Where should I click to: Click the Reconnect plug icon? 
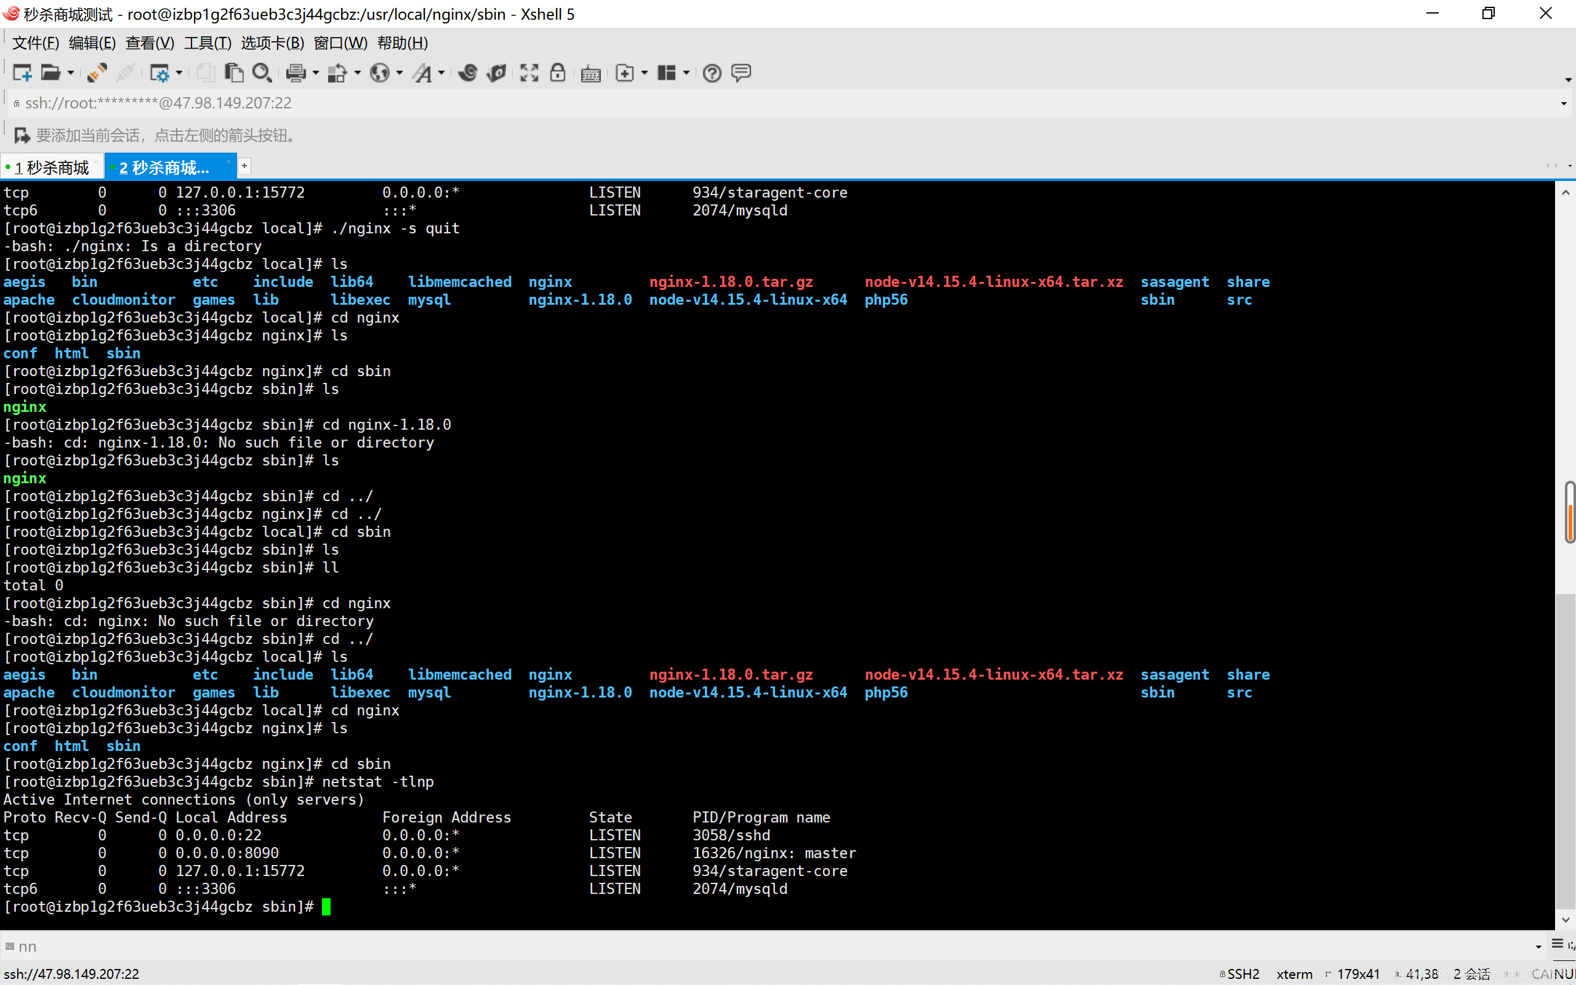(97, 73)
